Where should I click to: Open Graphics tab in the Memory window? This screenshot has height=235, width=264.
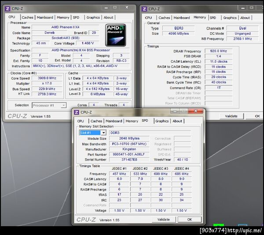click(230, 18)
